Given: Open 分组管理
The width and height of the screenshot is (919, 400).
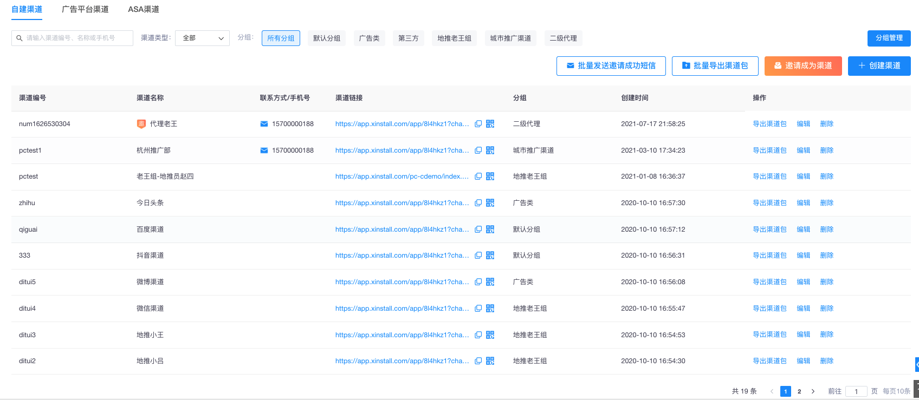Looking at the screenshot, I should (x=889, y=38).
